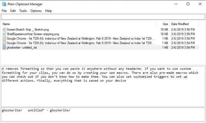206x123 pixels.
Task: Click the source title field reading ghostwriter untitled*
Action: [103, 114]
